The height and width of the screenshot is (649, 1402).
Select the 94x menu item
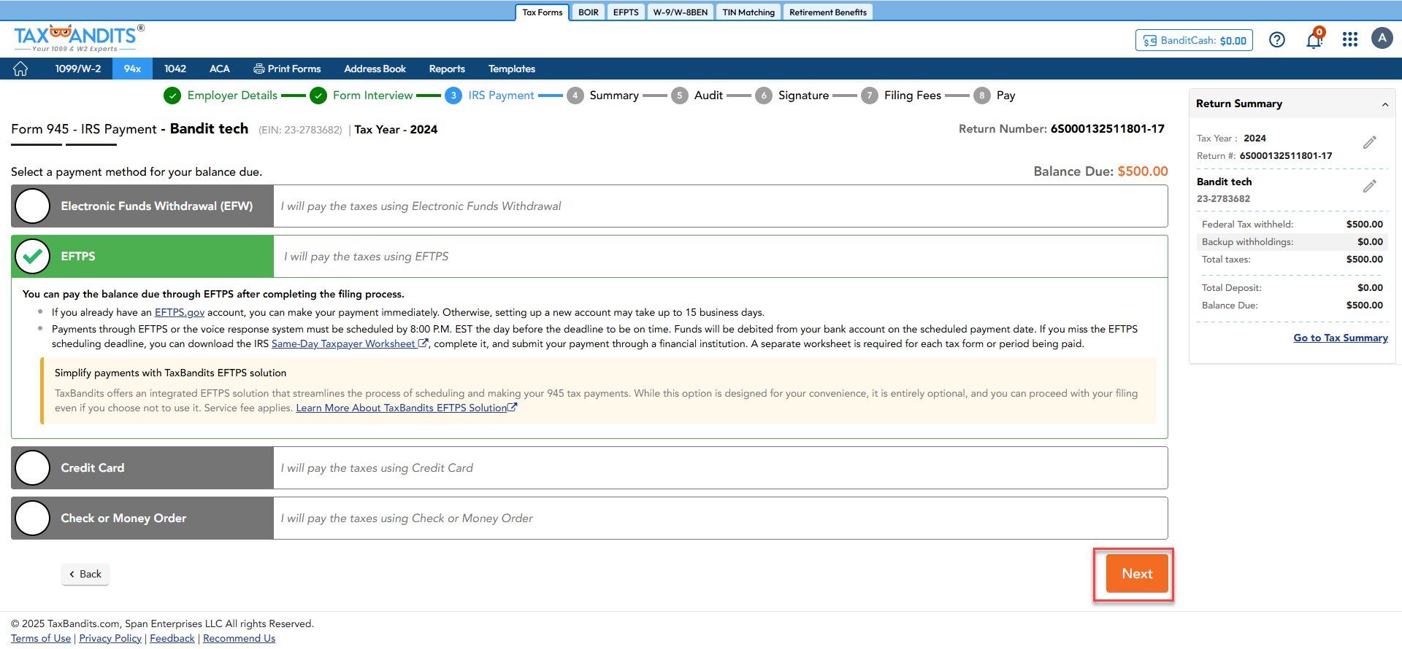point(132,69)
